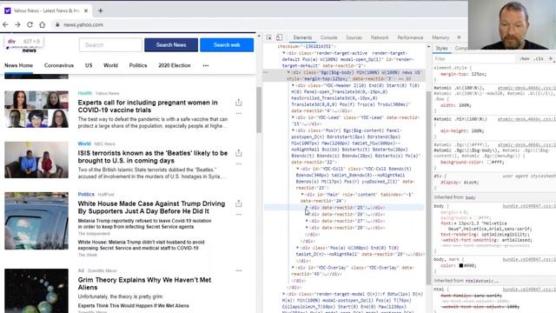Screen dimensions: 556x313
Task: Expand the div with data-reactid 28
Action: tap(307, 228)
